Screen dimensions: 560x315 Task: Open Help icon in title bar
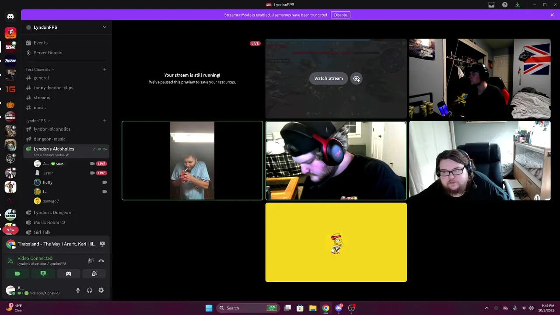(x=505, y=5)
